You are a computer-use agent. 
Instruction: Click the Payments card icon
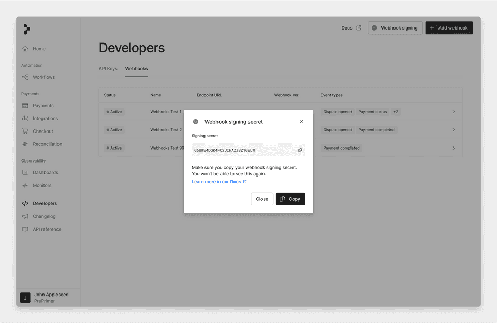coord(25,106)
